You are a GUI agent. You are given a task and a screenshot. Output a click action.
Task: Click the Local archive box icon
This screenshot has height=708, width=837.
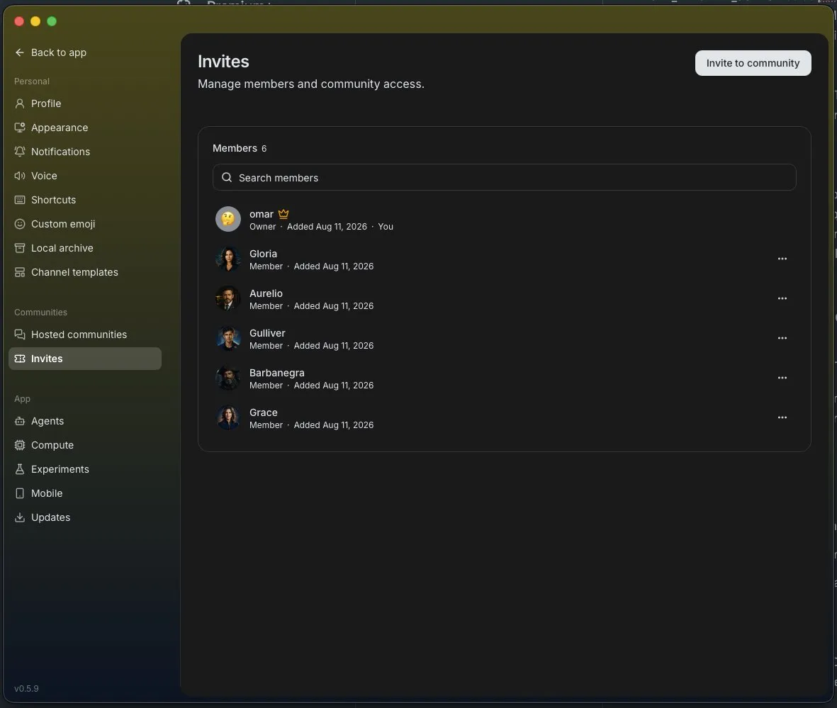click(20, 248)
